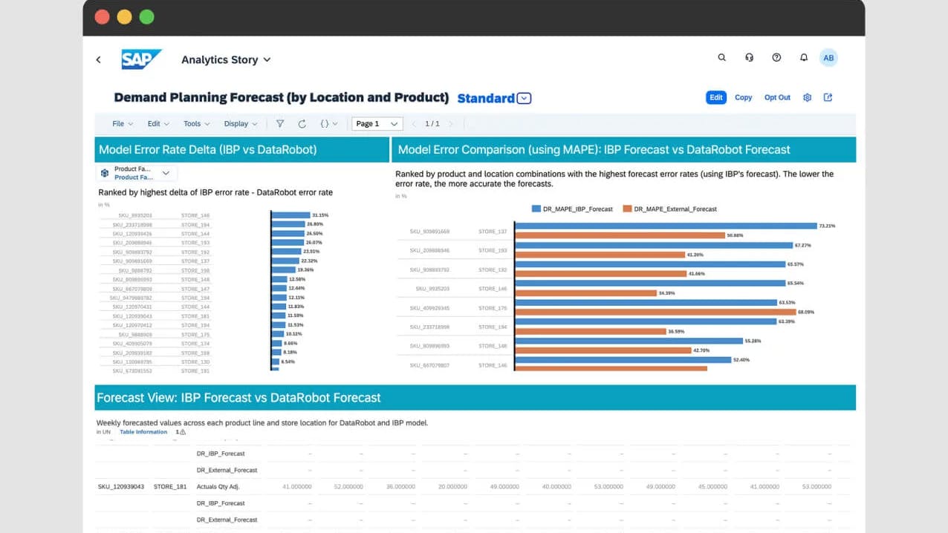
Task: Open the Standard version dropdown
Action: [x=523, y=98]
